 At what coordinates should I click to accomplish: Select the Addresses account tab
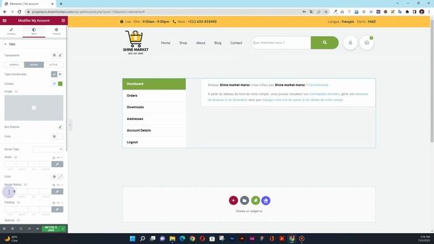(154, 119)
